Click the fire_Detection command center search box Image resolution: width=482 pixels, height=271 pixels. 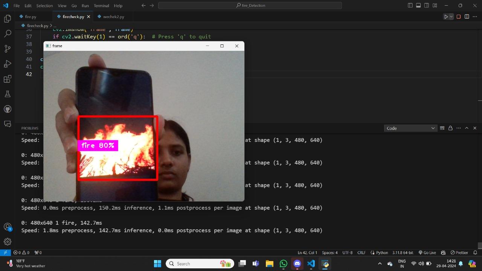(x=250, y=6)
